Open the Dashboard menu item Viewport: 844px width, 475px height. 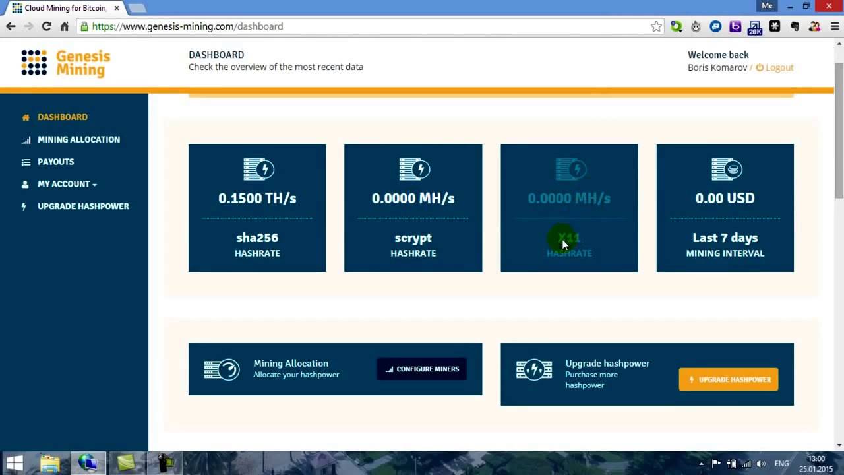[x=63, y=117]
